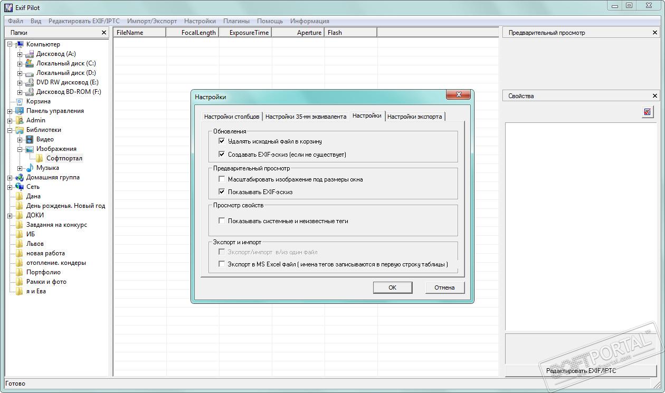Select the Локальный диск (D:) drive icon
Screen dimensions: 665x393
[x=30, y=73]
